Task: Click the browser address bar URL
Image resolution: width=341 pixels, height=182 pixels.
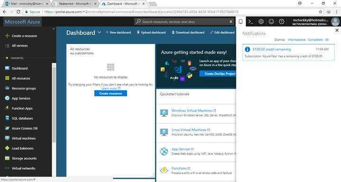Action: pyautogui.click(x=141, y=12)
